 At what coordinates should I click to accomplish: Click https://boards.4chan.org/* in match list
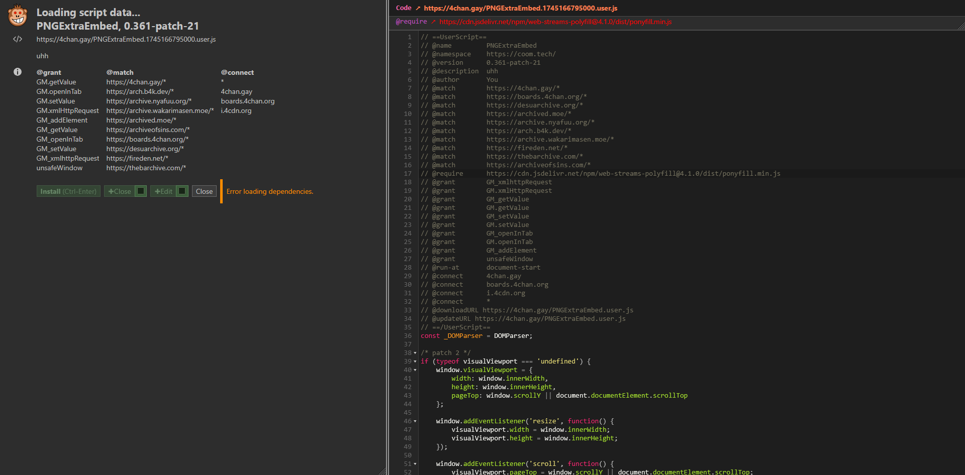click(147, 139)
